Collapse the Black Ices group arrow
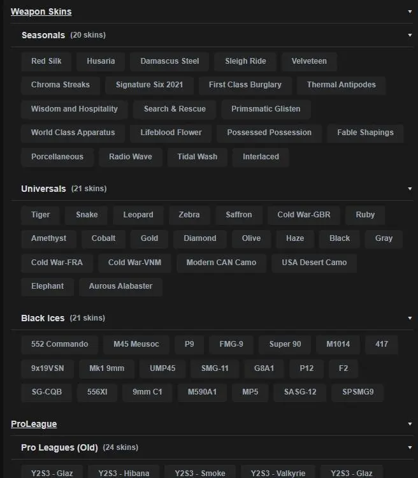The height and width of the screenshot is (478, 418). (410, 318)
